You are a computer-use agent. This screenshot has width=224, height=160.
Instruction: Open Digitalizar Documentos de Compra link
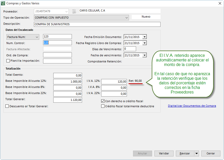click(192, 106)
